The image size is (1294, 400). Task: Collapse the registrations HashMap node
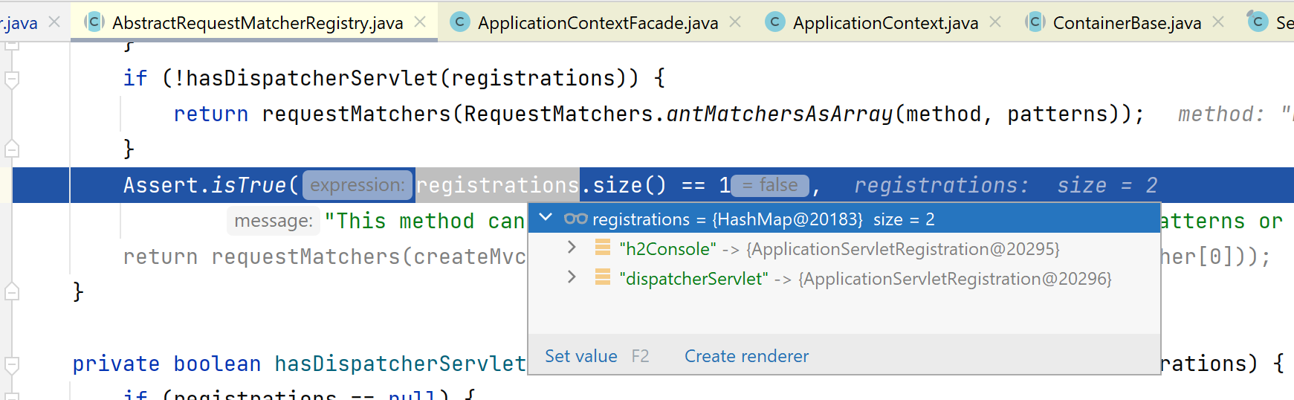coord(546,218)
